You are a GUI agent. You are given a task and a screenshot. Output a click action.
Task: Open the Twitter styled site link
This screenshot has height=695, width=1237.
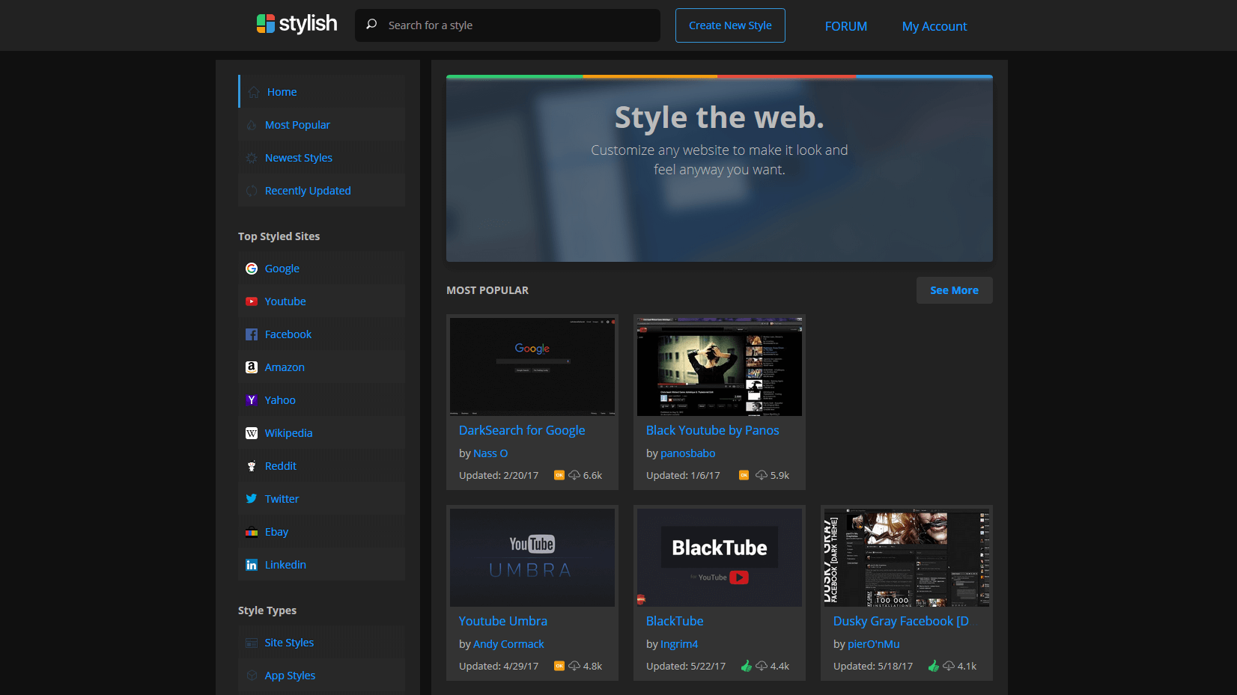(x=322, y=498)
